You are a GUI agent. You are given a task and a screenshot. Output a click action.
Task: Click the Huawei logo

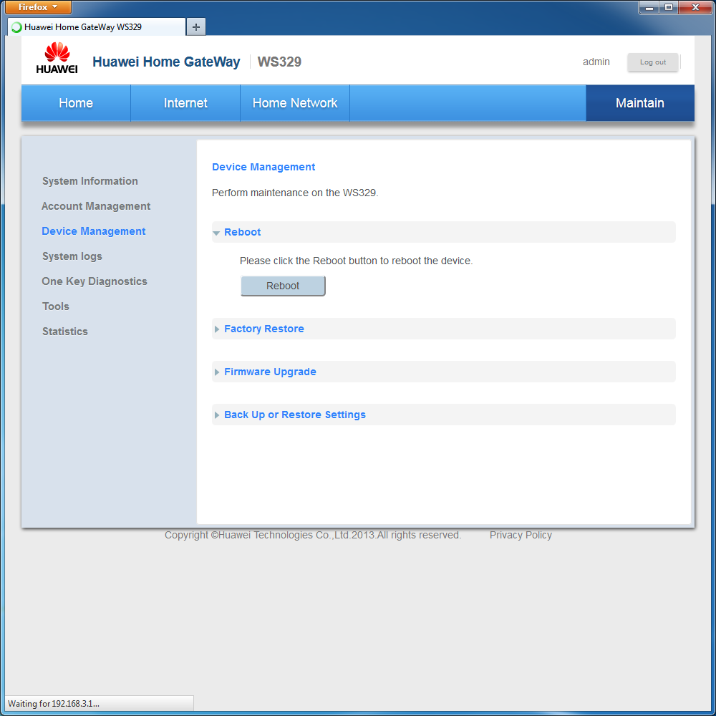coord(57,58)
